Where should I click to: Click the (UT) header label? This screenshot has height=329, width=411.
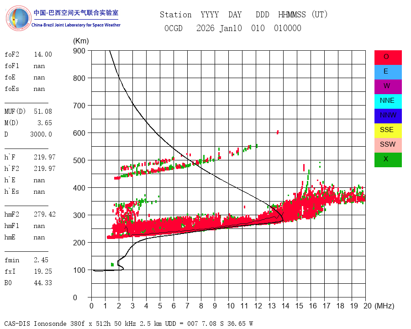[x=320, y=15]
